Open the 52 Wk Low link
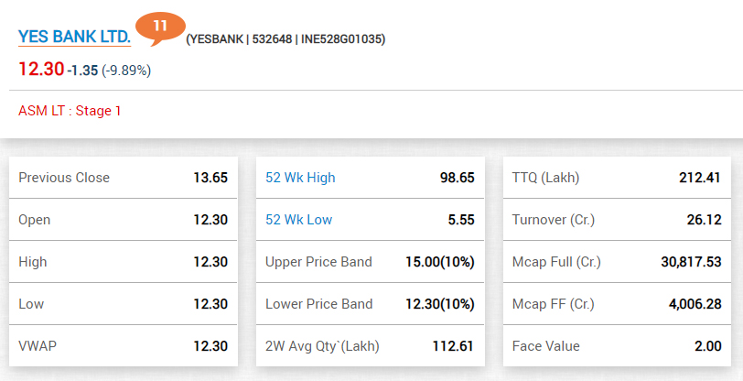Viewport: 743px width, 381px height. coord(298,220)
